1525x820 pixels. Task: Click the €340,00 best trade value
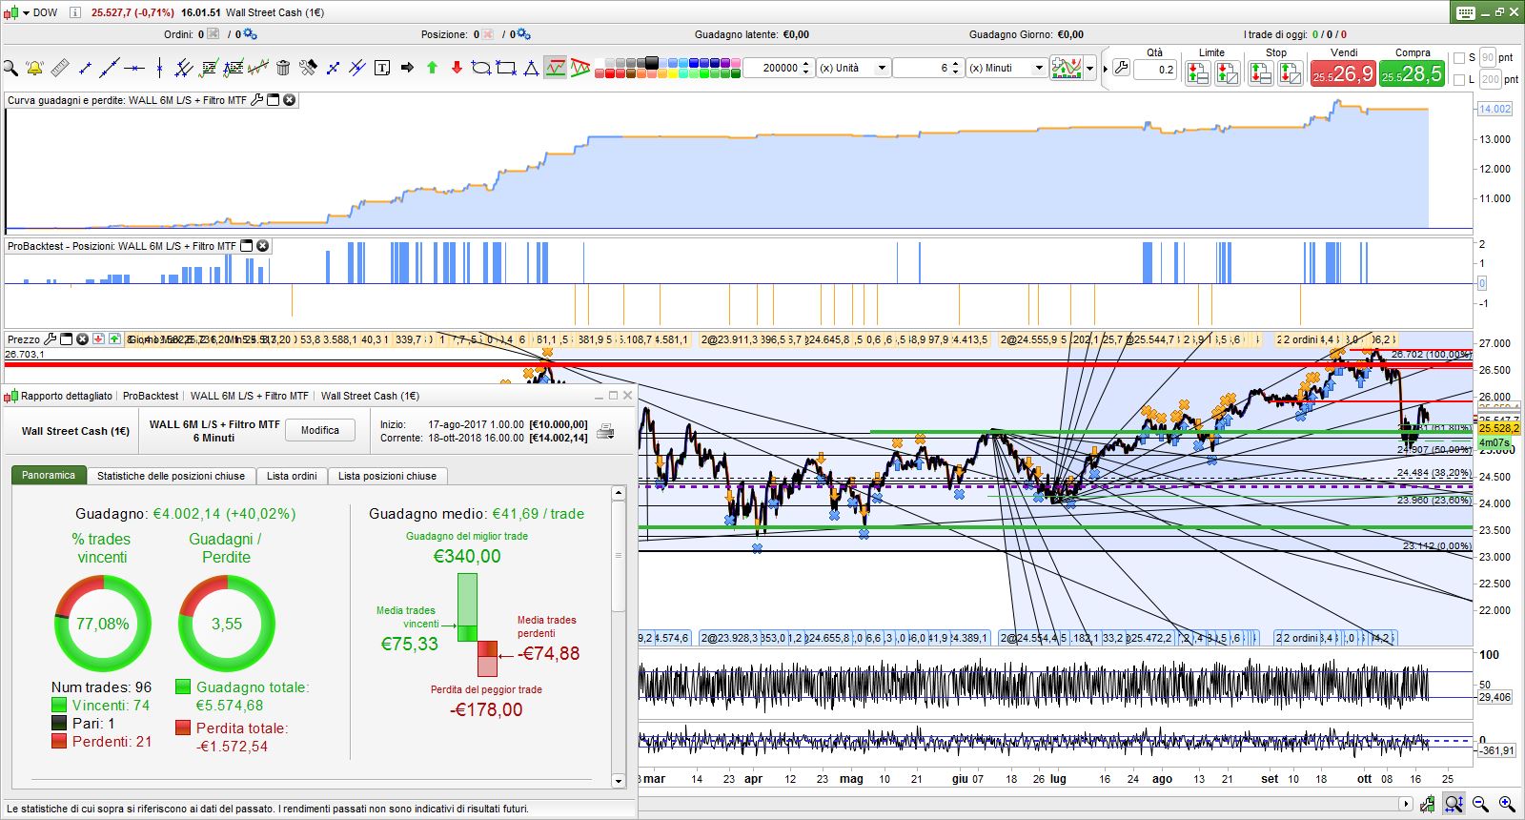[x=467, y=556]
